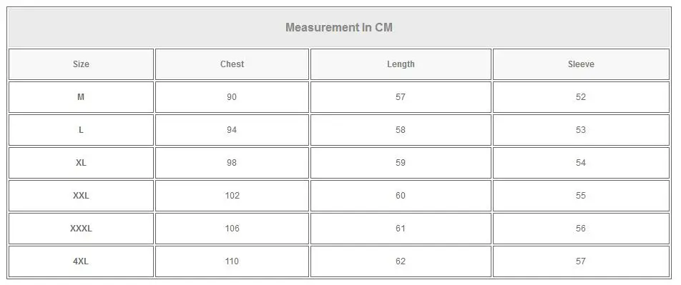Click length value 59 in XL row
The height and width of the screenshot is (285, 681).
[x=401, y=163]
